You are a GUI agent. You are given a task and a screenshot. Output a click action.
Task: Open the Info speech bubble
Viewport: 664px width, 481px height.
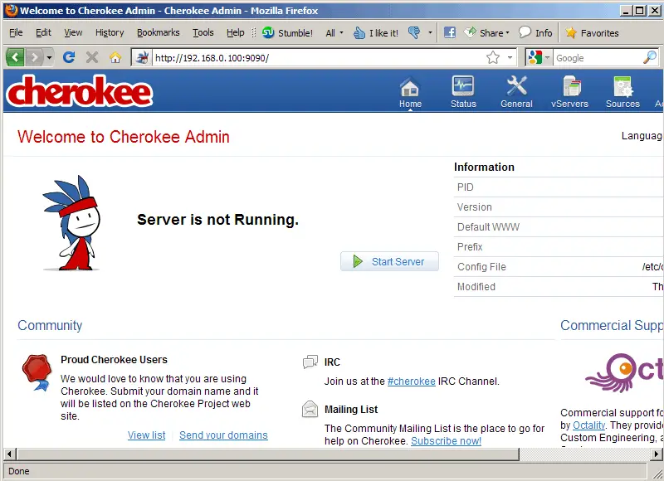coord(535,32)
